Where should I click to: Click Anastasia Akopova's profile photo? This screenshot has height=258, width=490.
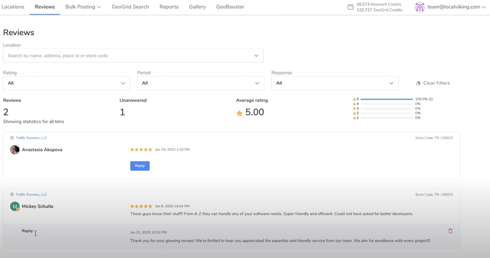pos(15,150)
